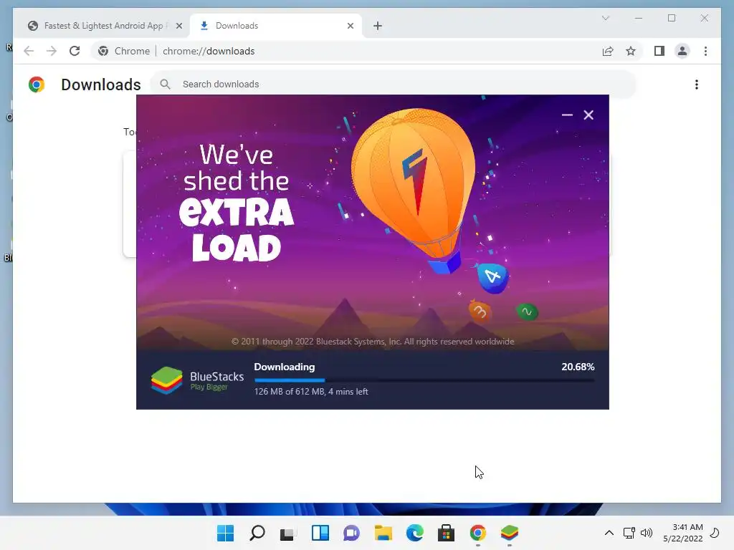Click the 20.68% progress text
Image resolution: width=734 pixels, height=550 pixels.
(x=578, y=367)
